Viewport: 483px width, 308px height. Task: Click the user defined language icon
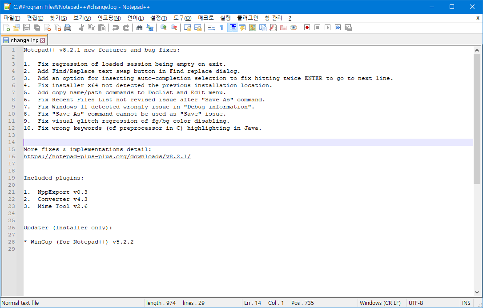coord(242,28)
